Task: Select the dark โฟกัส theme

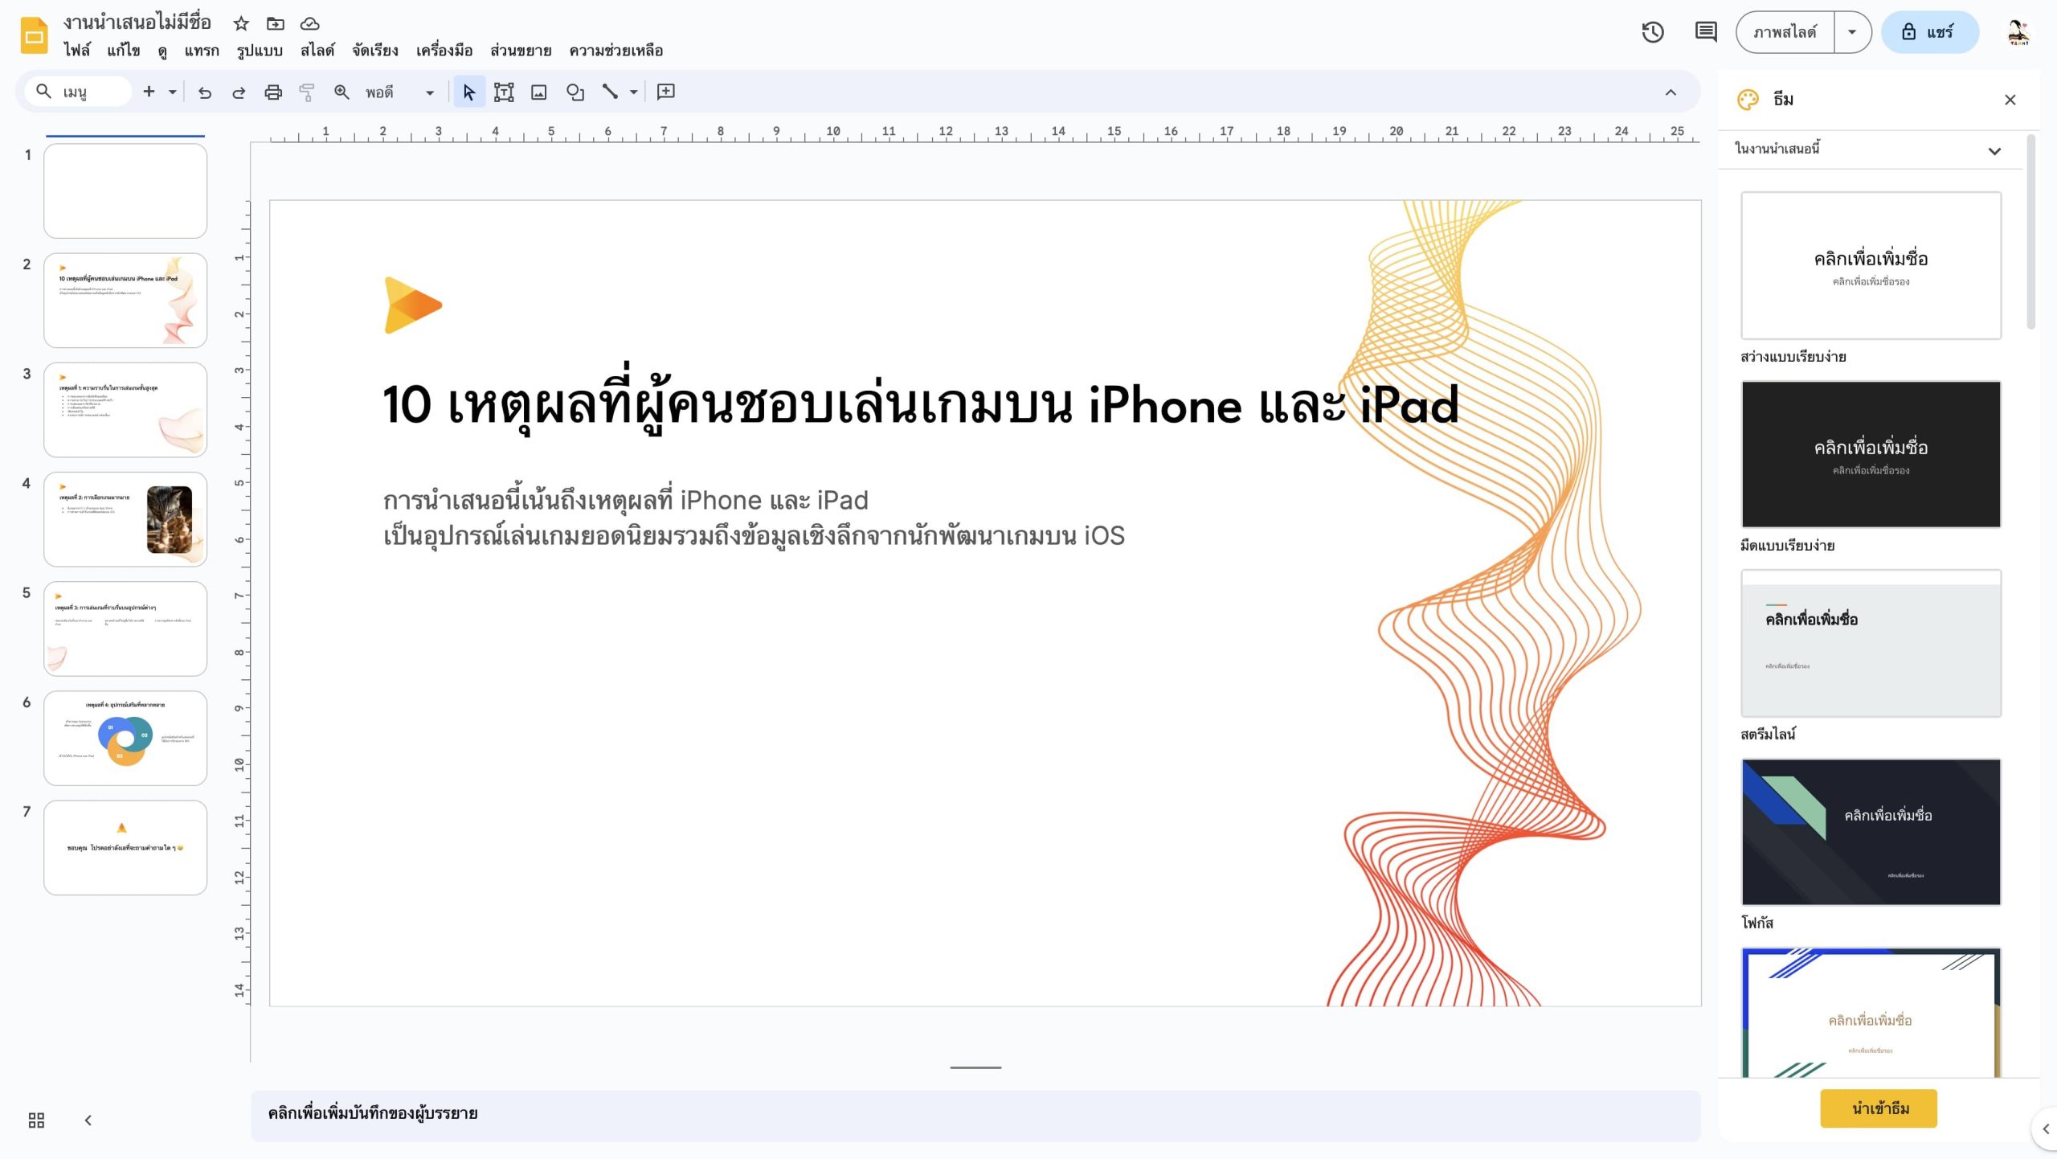Action: tap(1871, 832)
